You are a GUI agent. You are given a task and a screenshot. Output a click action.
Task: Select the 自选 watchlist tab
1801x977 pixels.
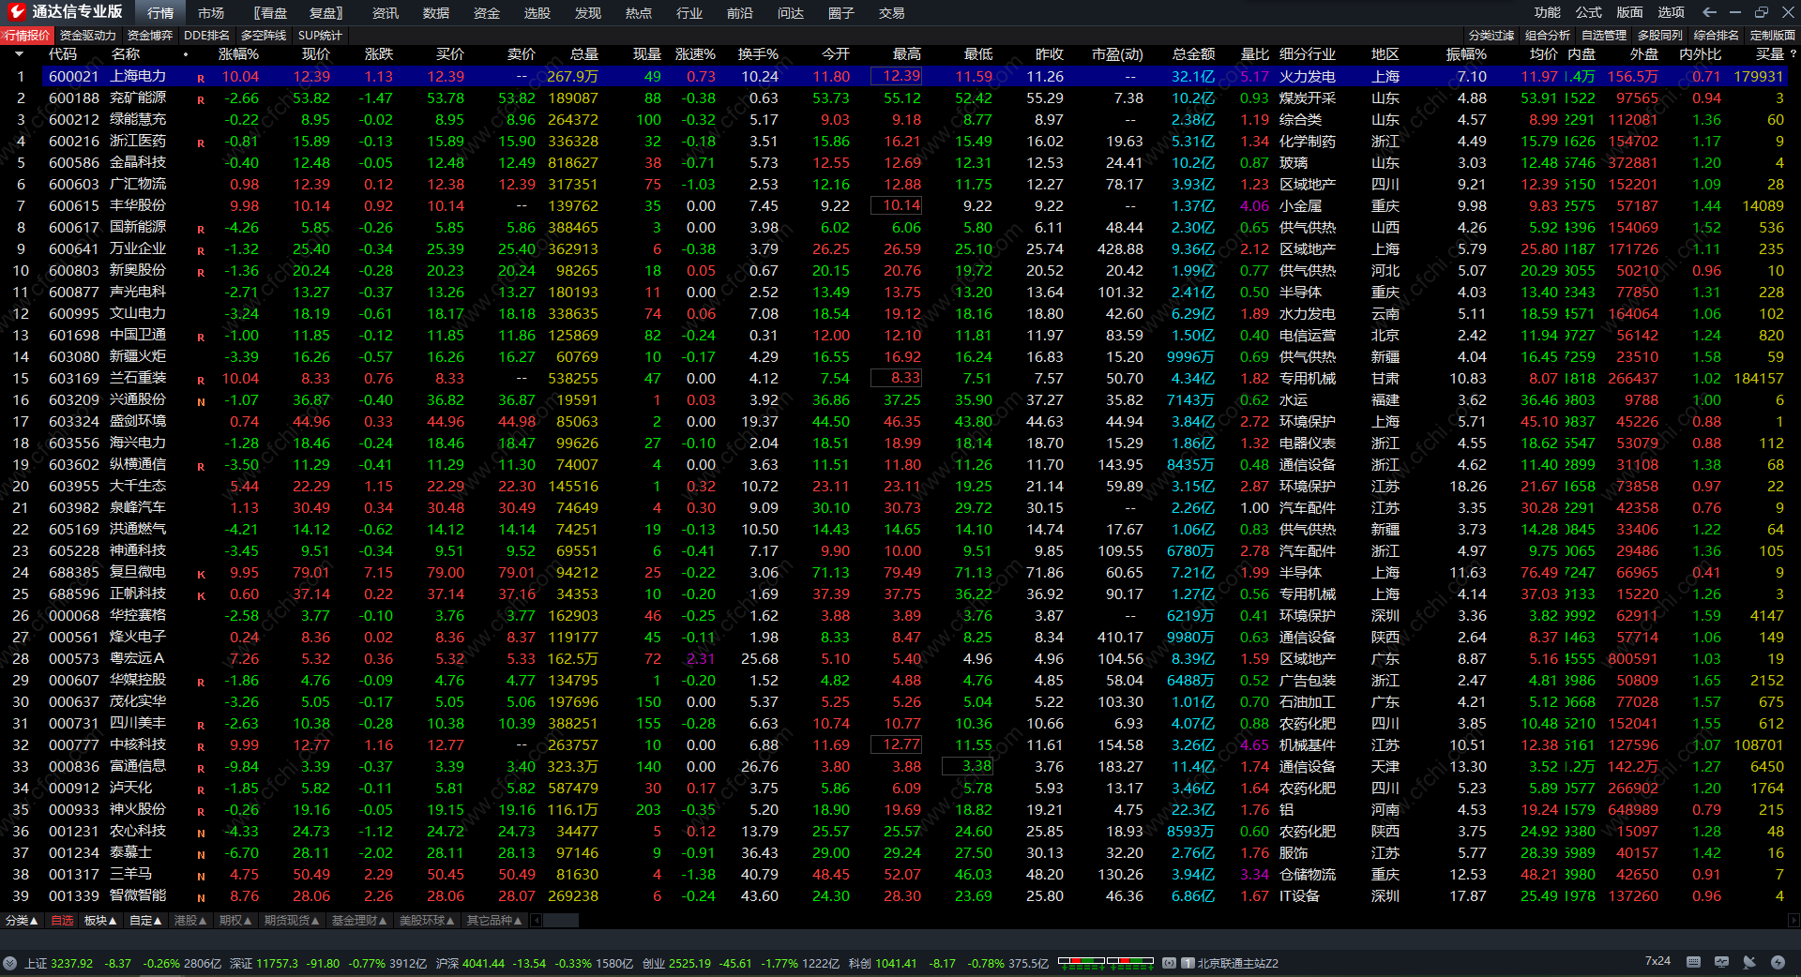click(x=62, y=921)
